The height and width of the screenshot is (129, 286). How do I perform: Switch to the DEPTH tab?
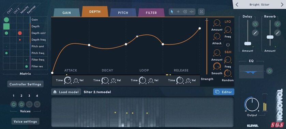coord(95,12)
